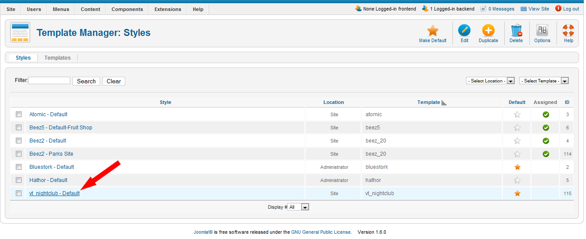
Task: Open Help lifebuoy icon
Action: click(x=568, y=31)
